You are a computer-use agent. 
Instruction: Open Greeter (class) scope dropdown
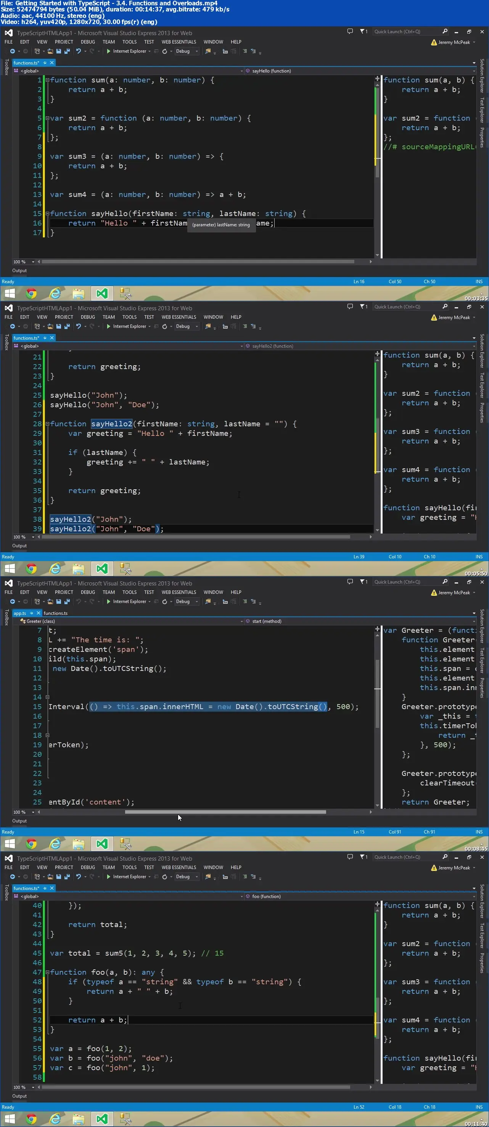pyautogui.click(x=128, y=621)
